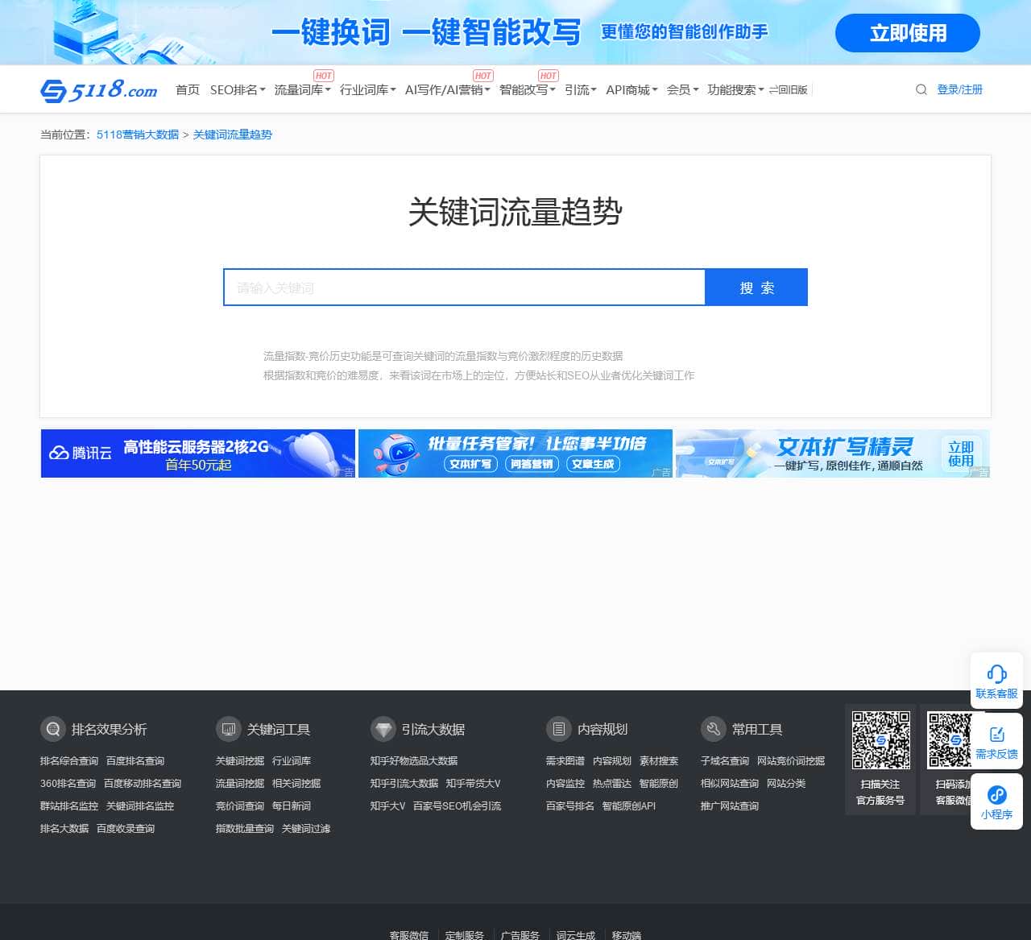Open 相关词挖掘 footer link
The height and width of the screenshot is (940, 1031).
click(x=296, y=784)
